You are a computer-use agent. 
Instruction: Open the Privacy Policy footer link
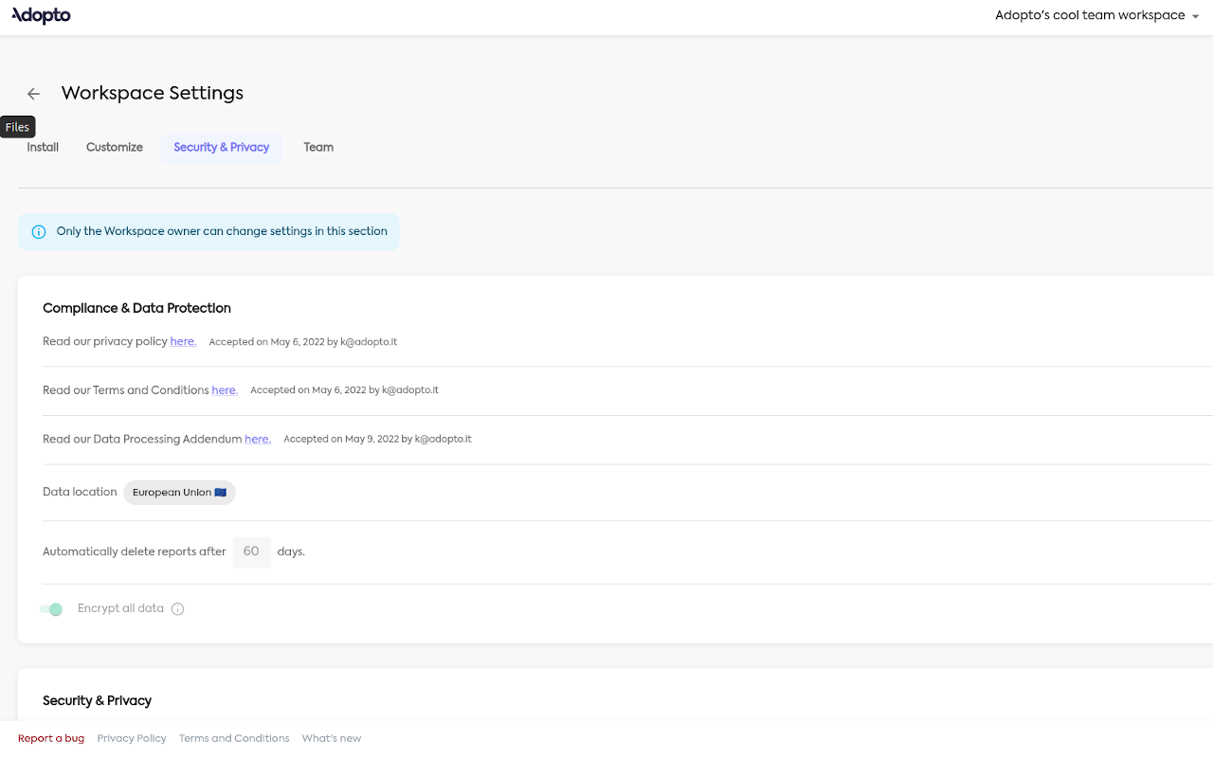(x=132, y=738)
